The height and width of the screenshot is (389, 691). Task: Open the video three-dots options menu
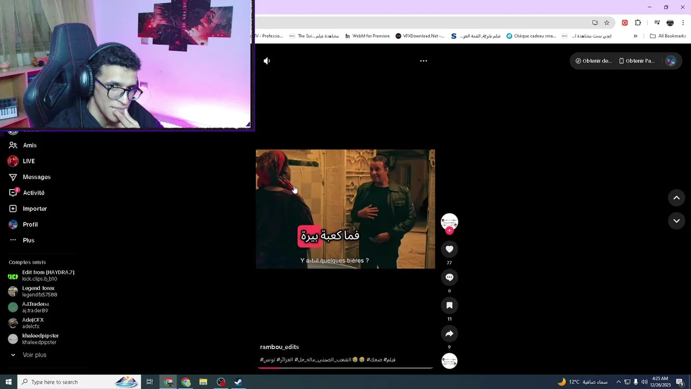(x=424, y=61)
